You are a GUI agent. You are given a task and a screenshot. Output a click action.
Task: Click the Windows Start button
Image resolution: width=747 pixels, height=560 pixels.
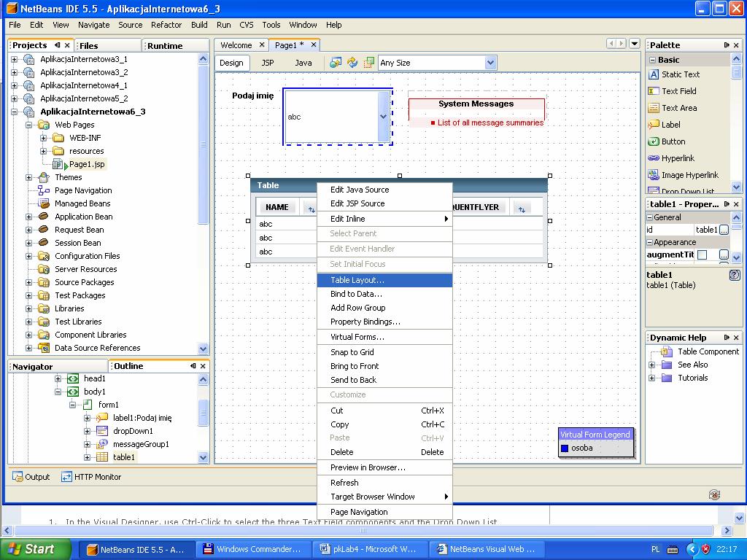(x=36, y=550)
